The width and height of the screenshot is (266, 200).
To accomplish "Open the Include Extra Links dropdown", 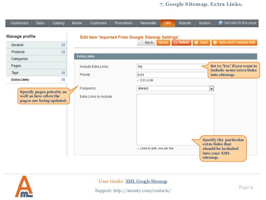I will [x=173, y=66].
